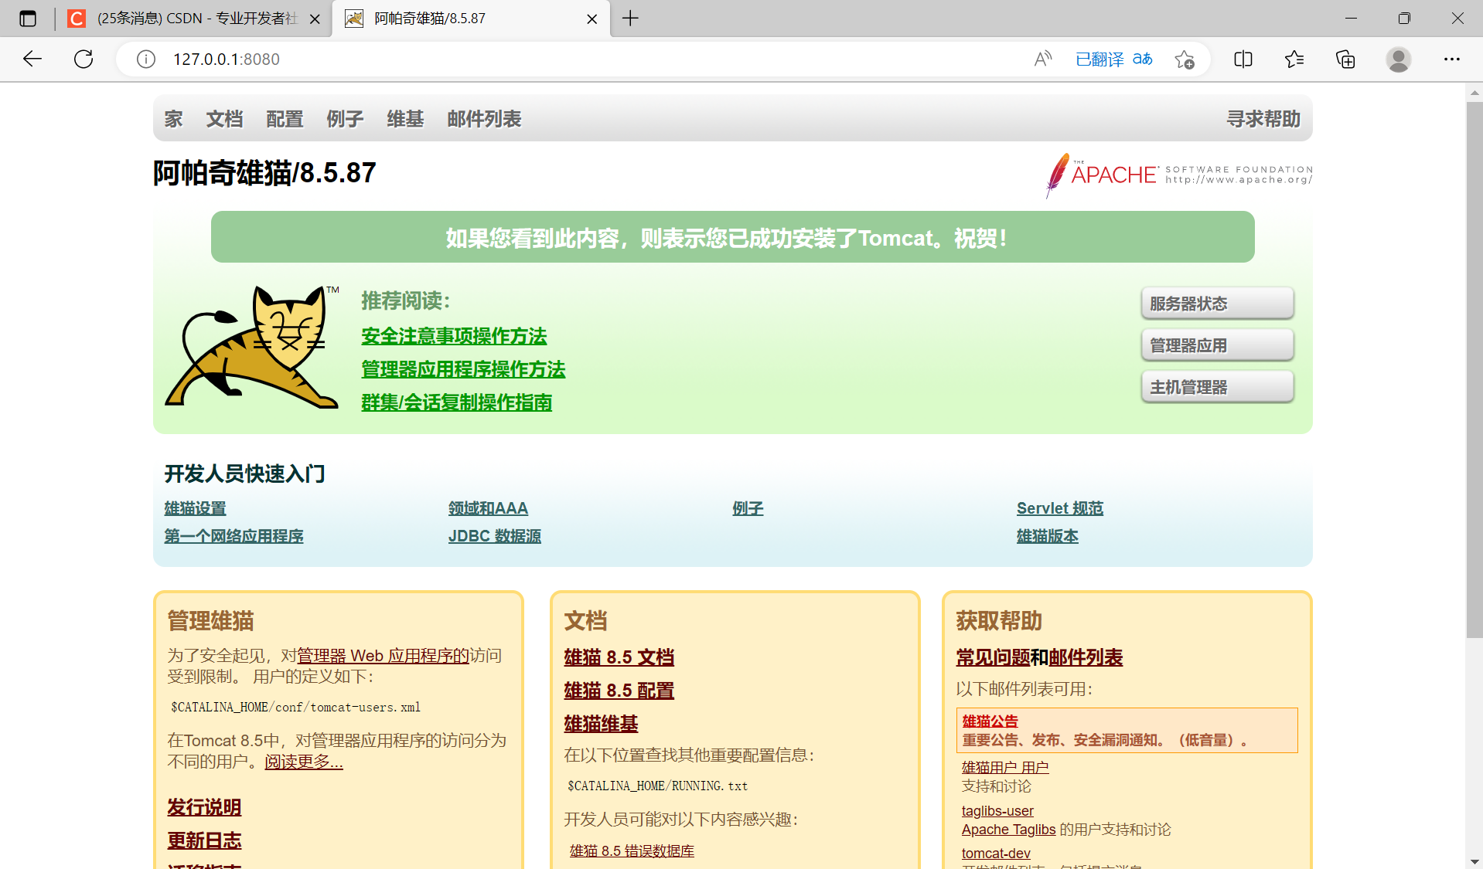Screen dimensions: 1483x869
Task: Open the Collections icon
Action: click(x=1345, y=59)
